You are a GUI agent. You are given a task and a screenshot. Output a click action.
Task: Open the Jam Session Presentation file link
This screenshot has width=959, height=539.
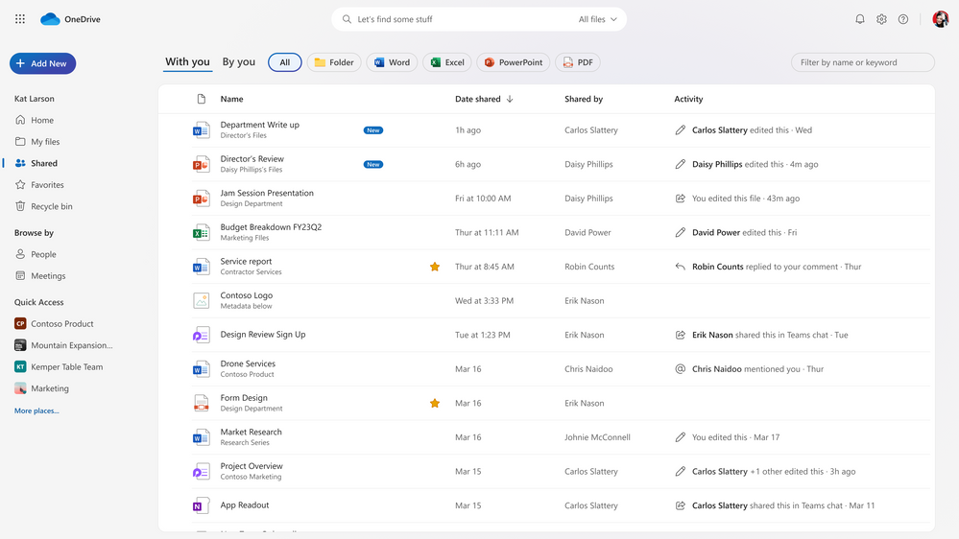(x=267, y=193)
